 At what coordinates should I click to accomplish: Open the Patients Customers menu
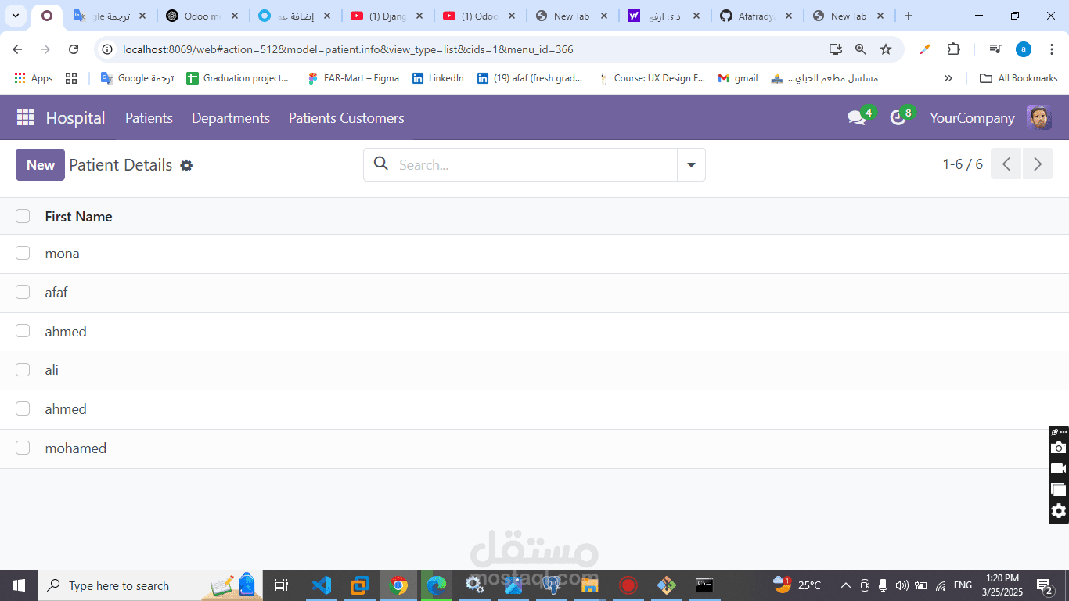(347, 118)
